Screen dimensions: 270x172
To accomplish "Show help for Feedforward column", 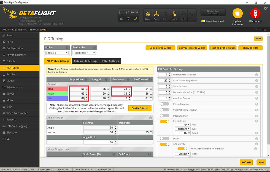I will pyautogui.click(x=150, y=79).
